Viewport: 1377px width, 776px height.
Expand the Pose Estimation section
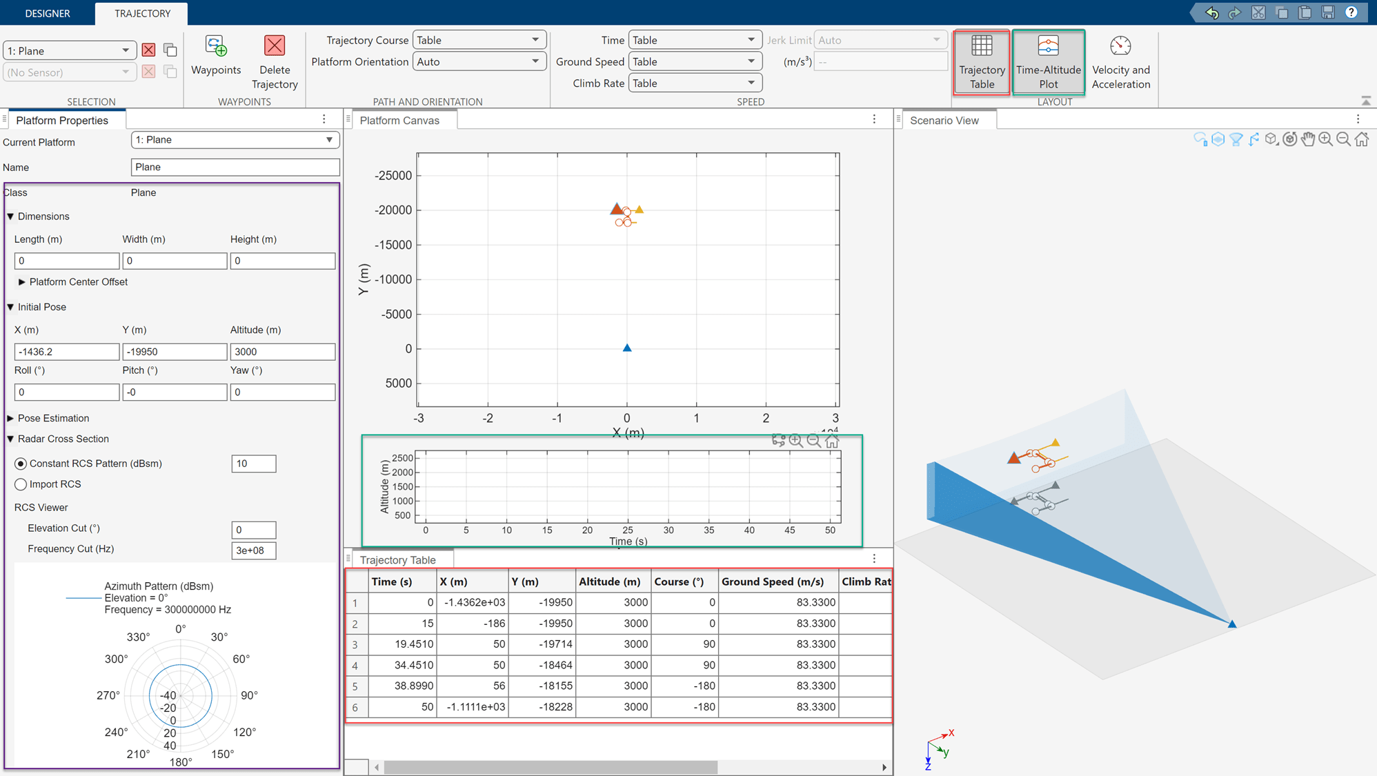pyautogui.click(x=10, y=418)
